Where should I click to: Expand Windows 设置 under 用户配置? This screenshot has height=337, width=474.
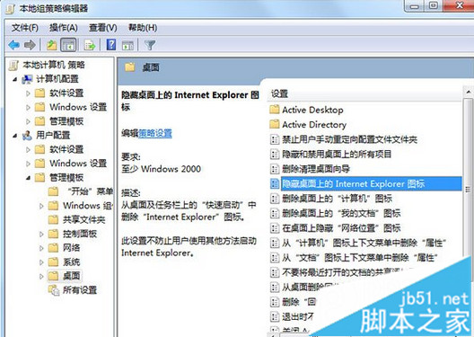[x=28, y=164]
